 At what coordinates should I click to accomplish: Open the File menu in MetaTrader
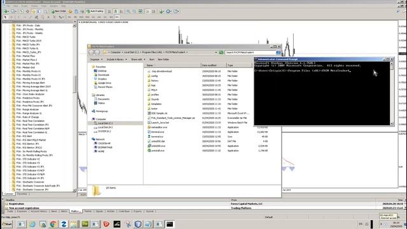coord(8,6)
